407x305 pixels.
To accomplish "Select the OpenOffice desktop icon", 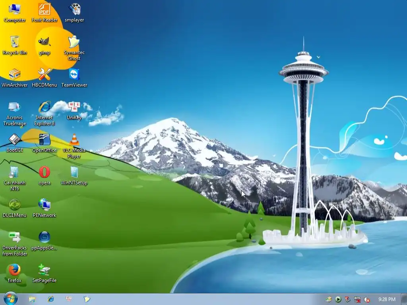I will click(45, 143).
